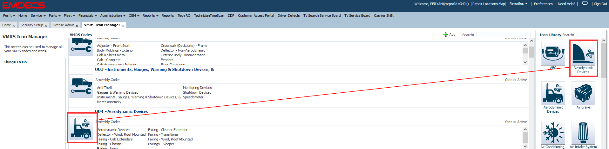Screen dimensions: 609x149
Task: Open the Financials dropdown menu
Action: (88, 16)
